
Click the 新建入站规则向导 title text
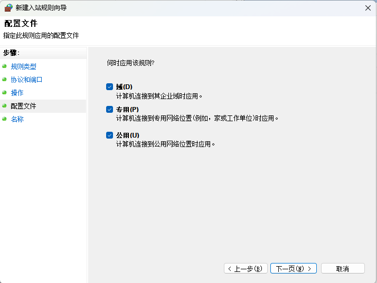41,8
